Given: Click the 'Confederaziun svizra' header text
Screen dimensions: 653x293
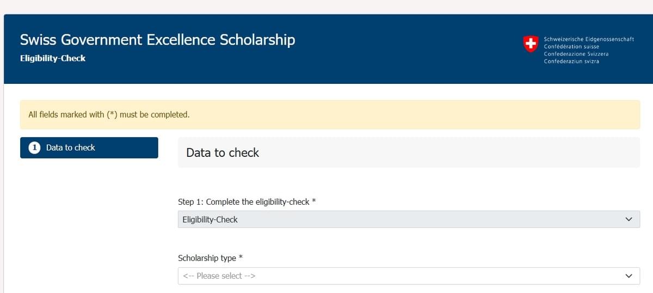Looking at the screenshot, I should click(x=571, y=62).
